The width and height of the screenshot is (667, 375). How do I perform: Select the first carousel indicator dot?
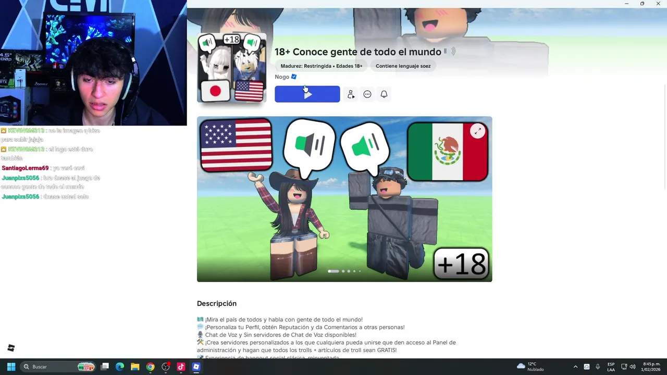click(x=333, y=271)
